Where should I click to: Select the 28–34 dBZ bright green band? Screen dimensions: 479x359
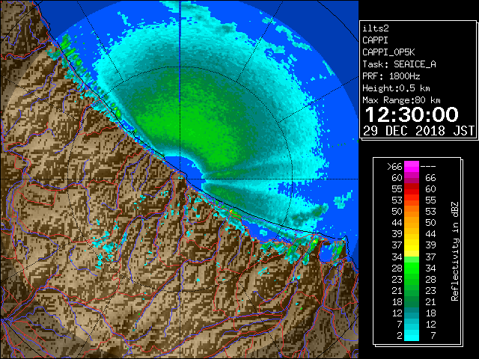412,268
